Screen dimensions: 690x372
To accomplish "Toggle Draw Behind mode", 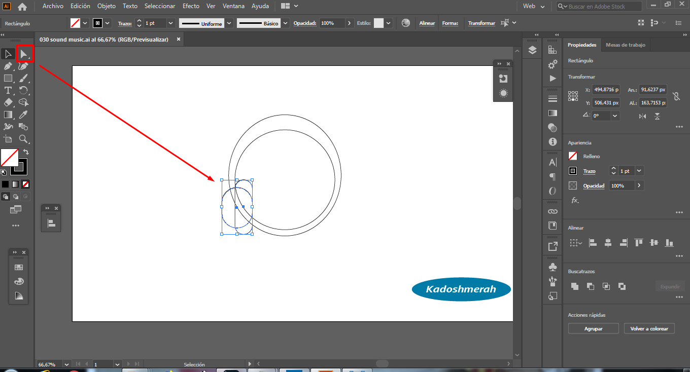I will point(16,197).
